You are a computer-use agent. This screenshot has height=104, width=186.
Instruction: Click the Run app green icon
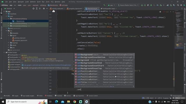142,5
